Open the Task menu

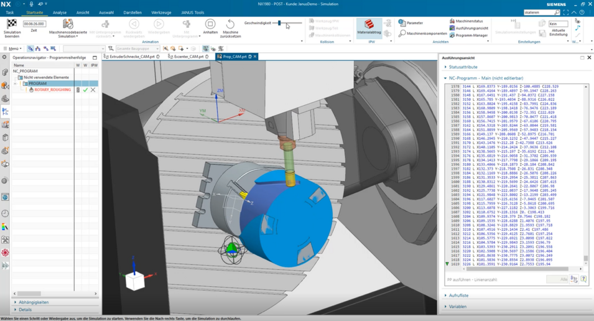click(10, 12)
